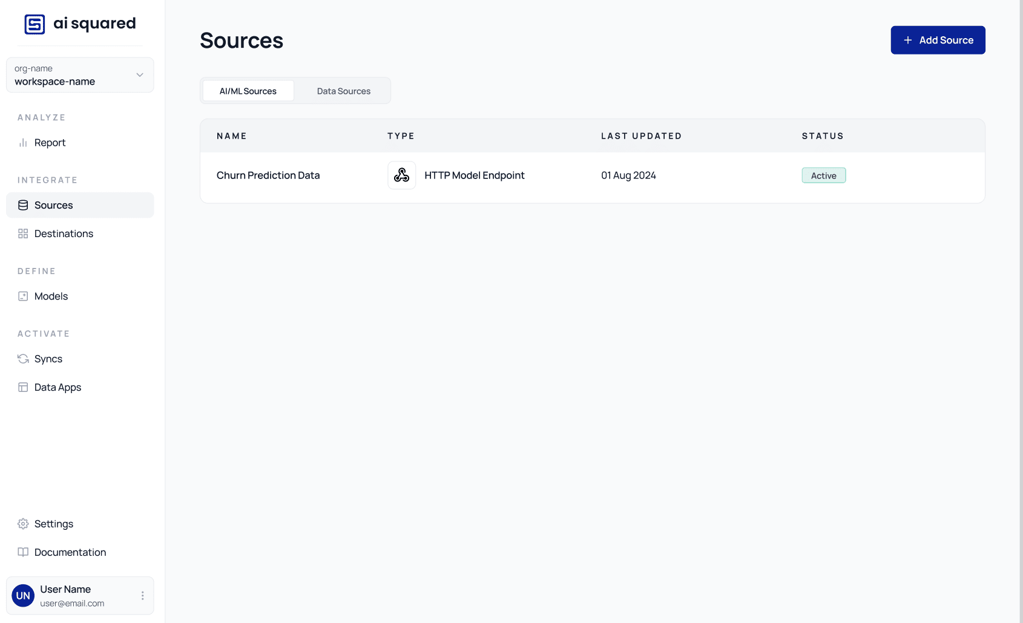The width and height of the screenshot is (1023, 623).
Task: Open the Churn Prediction Data source
Action: click(x=268, y=175)
